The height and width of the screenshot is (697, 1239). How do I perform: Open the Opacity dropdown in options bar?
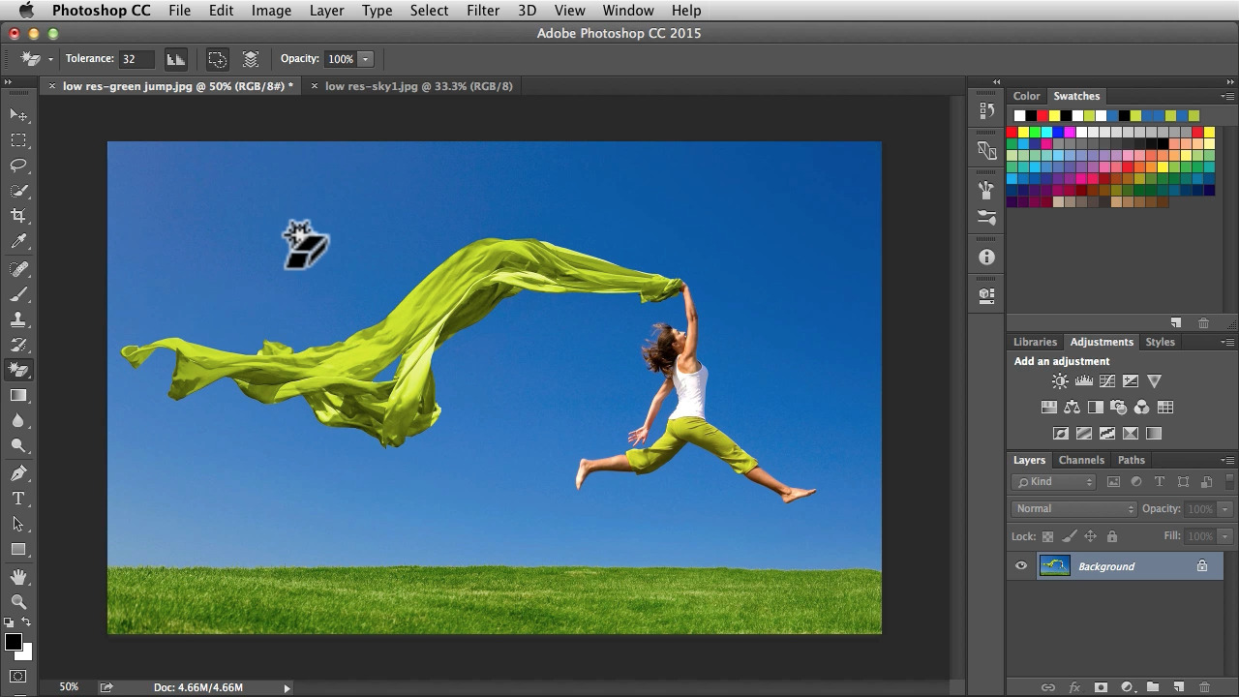click(365, 59)
